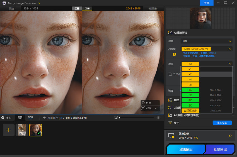Click the girl-2 original.png file name

pyautogui.click(x=76, y=118)
